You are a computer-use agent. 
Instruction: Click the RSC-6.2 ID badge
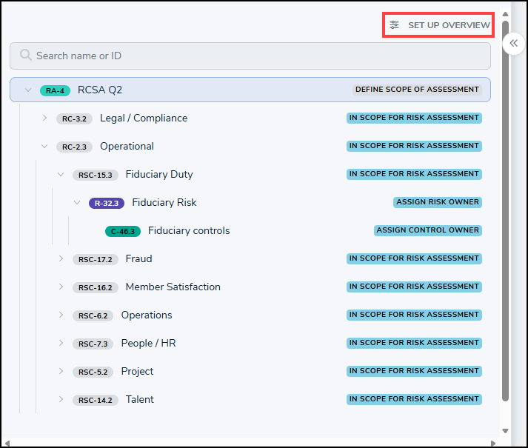click(93, 315)
